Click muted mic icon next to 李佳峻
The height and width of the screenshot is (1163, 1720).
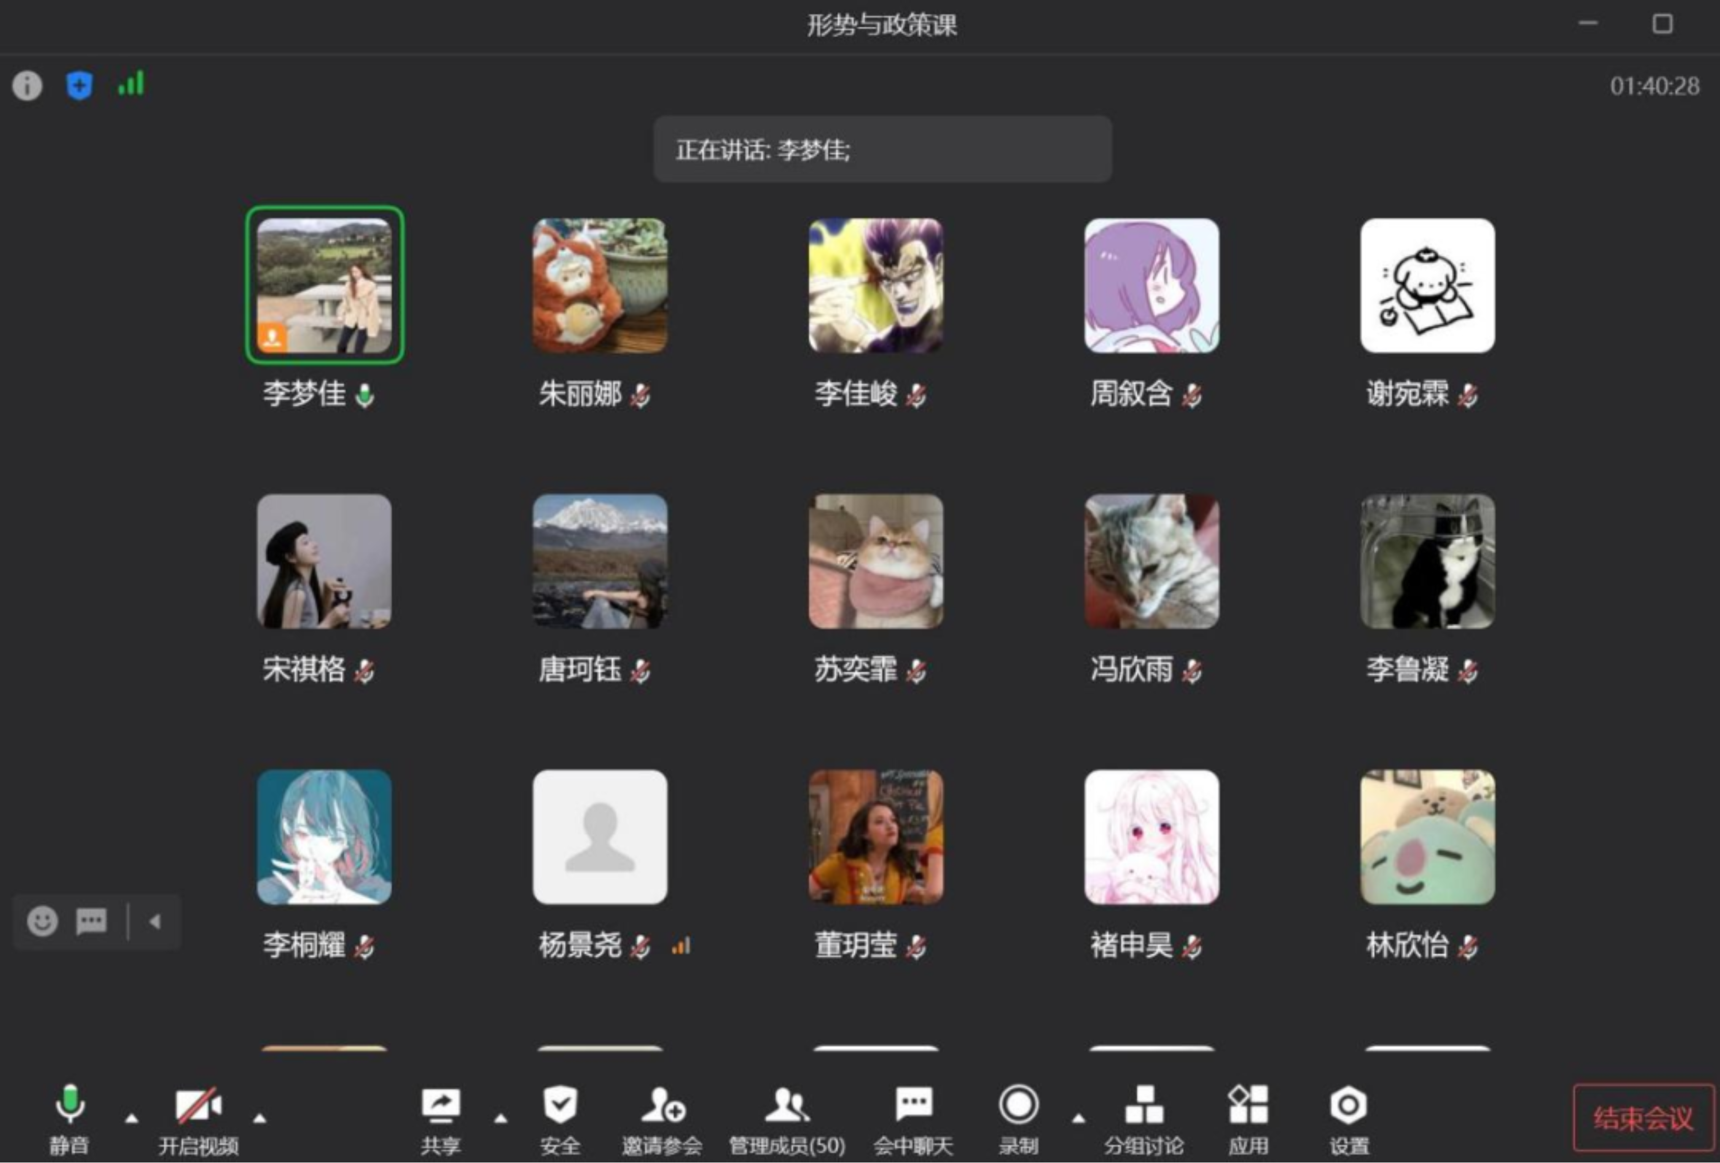(916, 395)
